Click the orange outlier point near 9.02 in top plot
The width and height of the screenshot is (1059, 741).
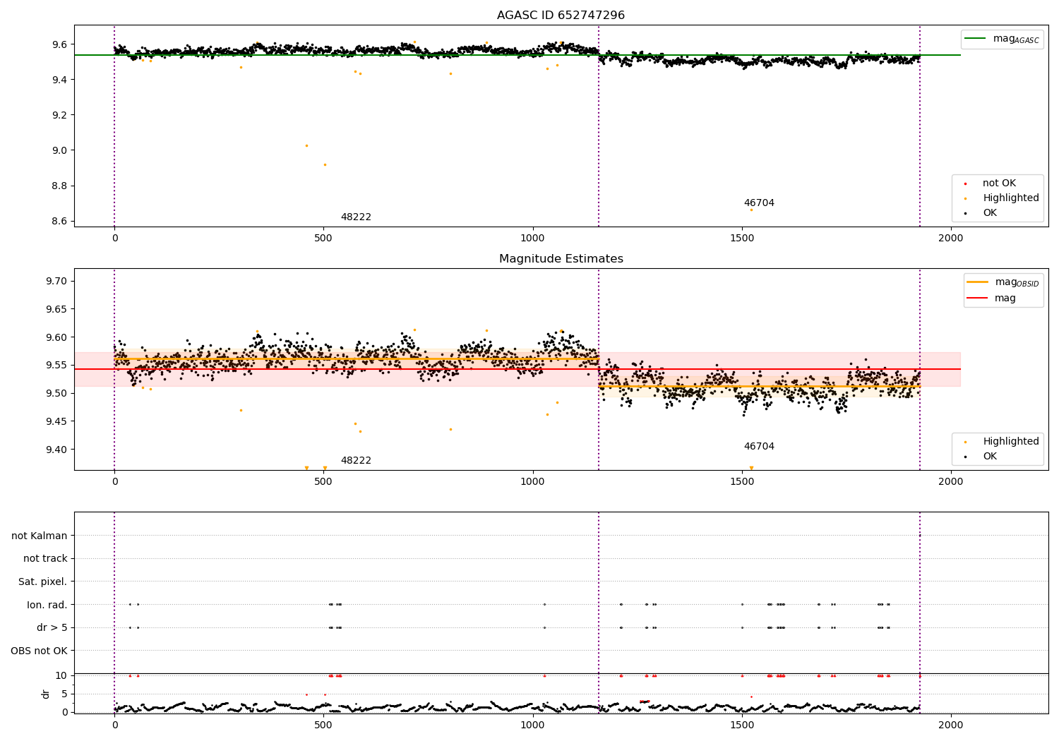pyautogui.click(x=306, y=145)
